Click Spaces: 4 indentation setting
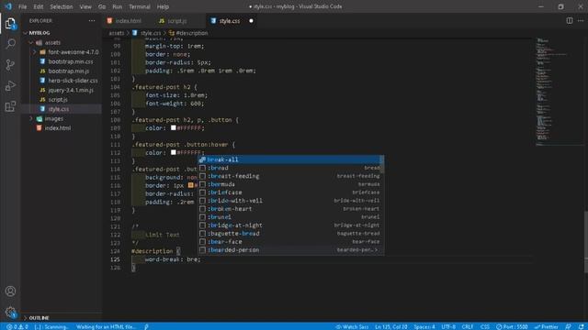Screen dimensions: 588x330 tap(424, 326)
